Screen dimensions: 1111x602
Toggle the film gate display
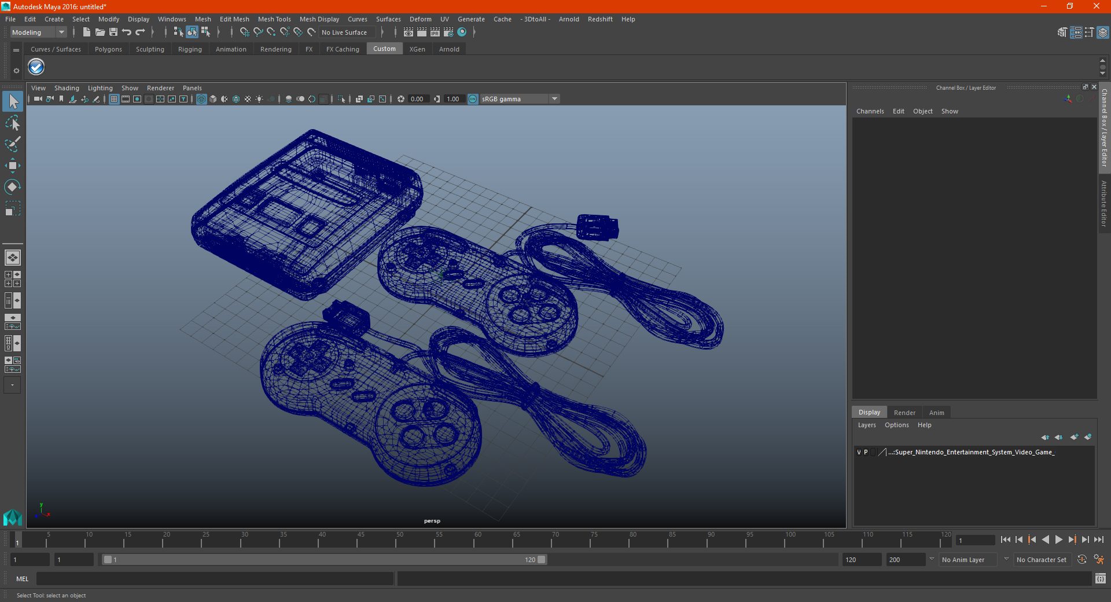126,99
